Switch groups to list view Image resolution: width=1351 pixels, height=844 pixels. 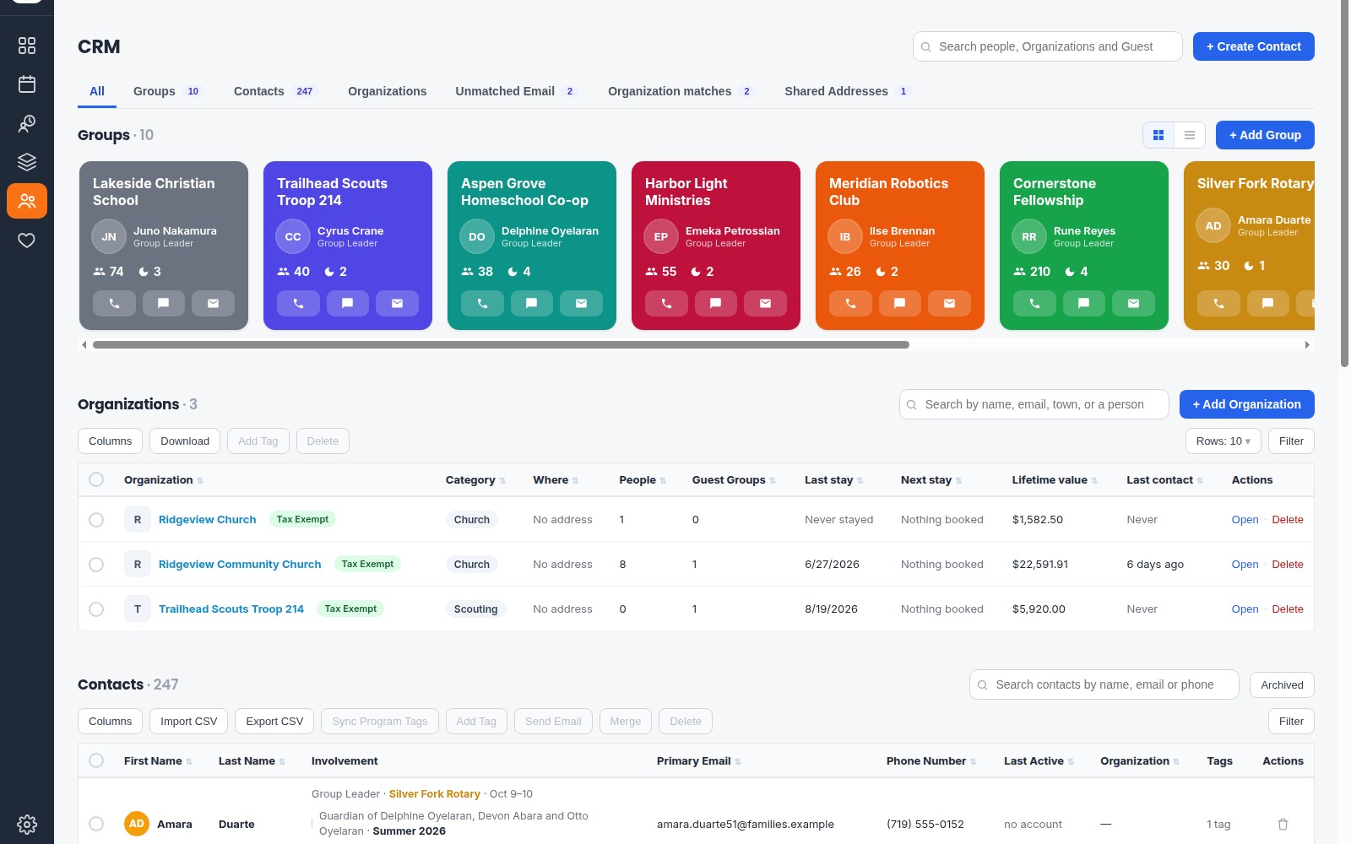pos(1190,135)
